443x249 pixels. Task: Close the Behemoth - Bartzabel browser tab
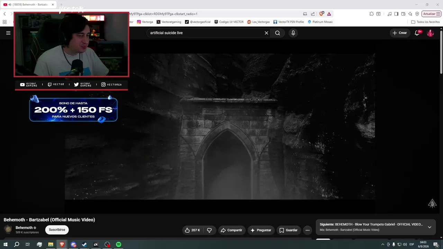(53, 4)
